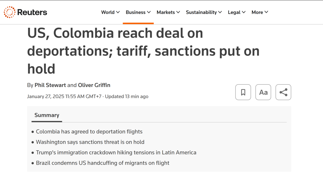Expand the World menu chevron

[118, 12]
